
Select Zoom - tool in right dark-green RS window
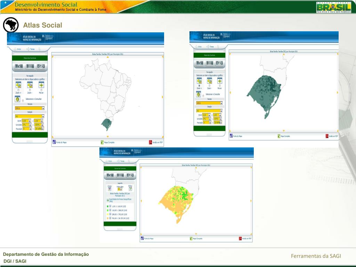[209, 81]
